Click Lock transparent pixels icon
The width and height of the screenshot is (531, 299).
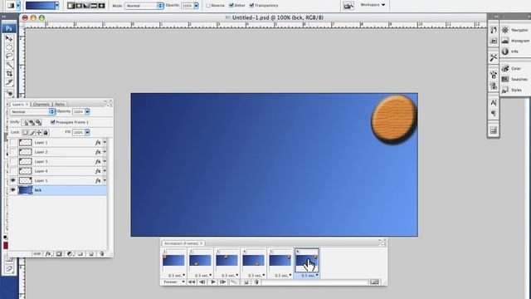click(26, 133)
